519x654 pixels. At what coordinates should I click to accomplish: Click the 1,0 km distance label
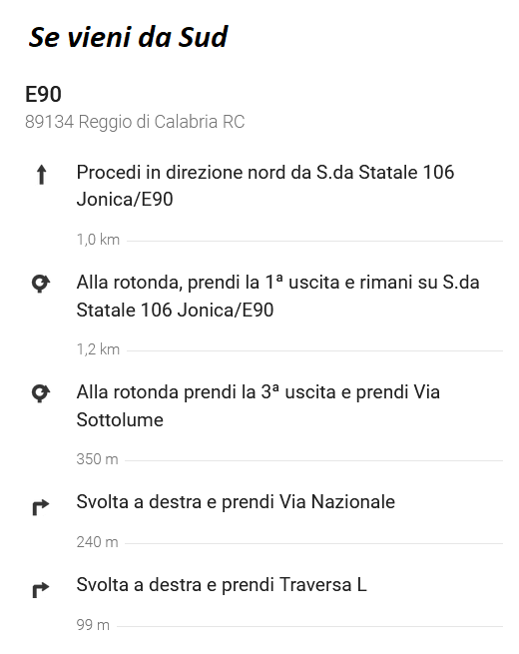point(98,240)
